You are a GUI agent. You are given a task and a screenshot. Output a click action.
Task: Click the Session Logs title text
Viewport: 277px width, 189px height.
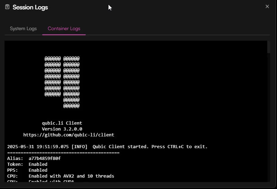30,7
